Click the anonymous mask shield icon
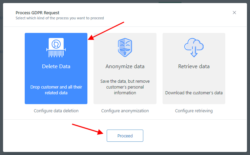Viewport: 250px width, 155px height. [125, 47]
